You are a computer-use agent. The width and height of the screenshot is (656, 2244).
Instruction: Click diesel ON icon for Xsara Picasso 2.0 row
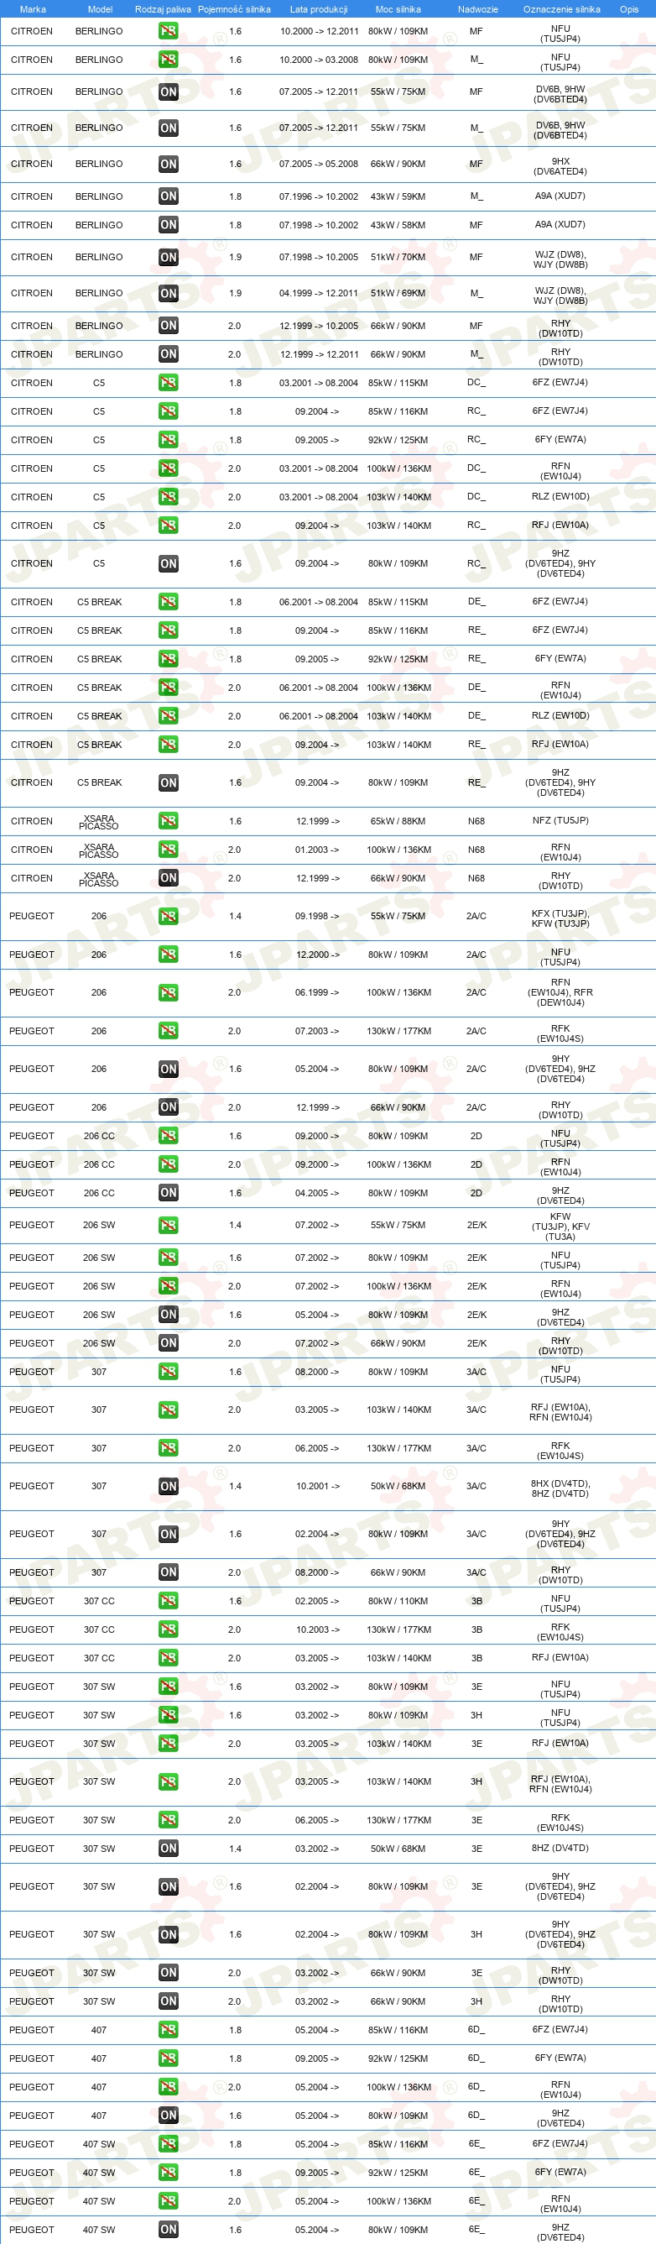(168, 878)
